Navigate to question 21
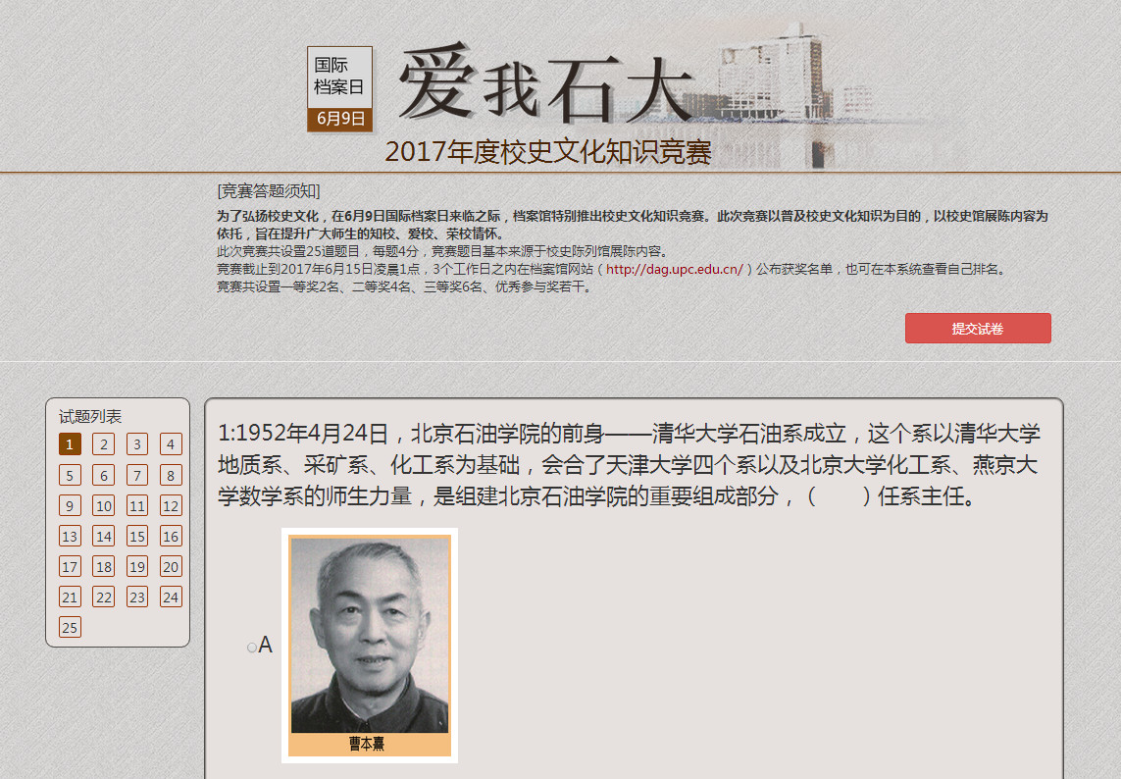 [70, 597]
